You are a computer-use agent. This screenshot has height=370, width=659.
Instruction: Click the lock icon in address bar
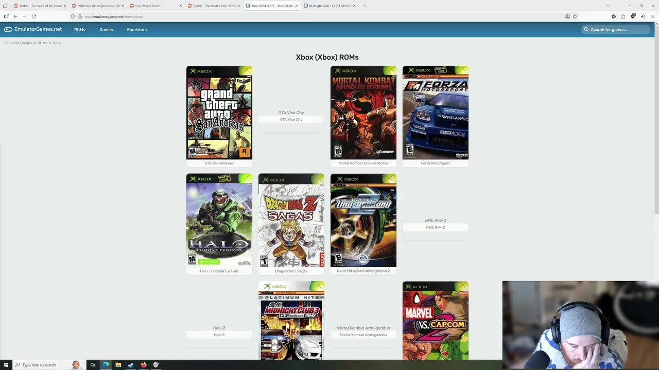(x=80, y=16)
